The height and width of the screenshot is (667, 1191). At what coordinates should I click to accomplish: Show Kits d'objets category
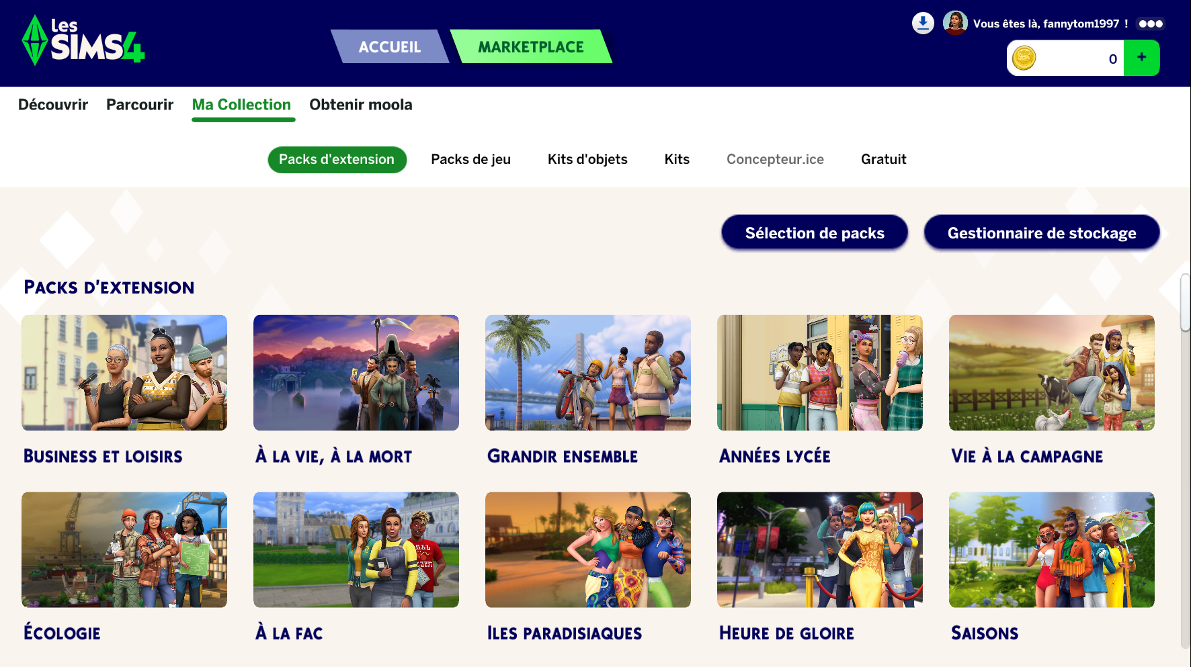click(587, 159)
